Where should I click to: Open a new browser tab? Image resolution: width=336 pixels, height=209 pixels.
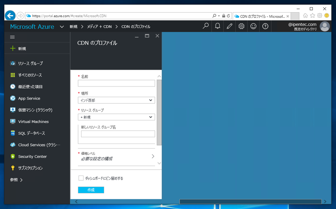295,16
